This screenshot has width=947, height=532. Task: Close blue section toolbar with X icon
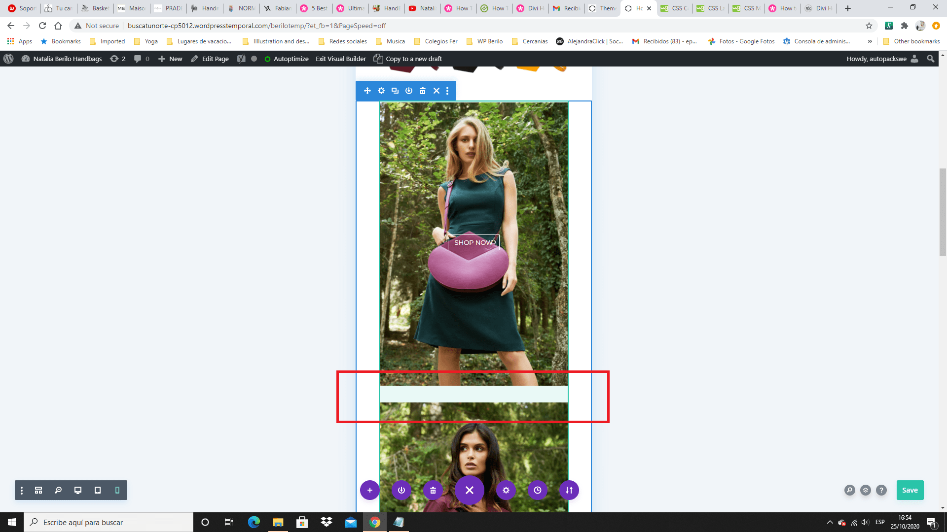(x=437, y=91)
